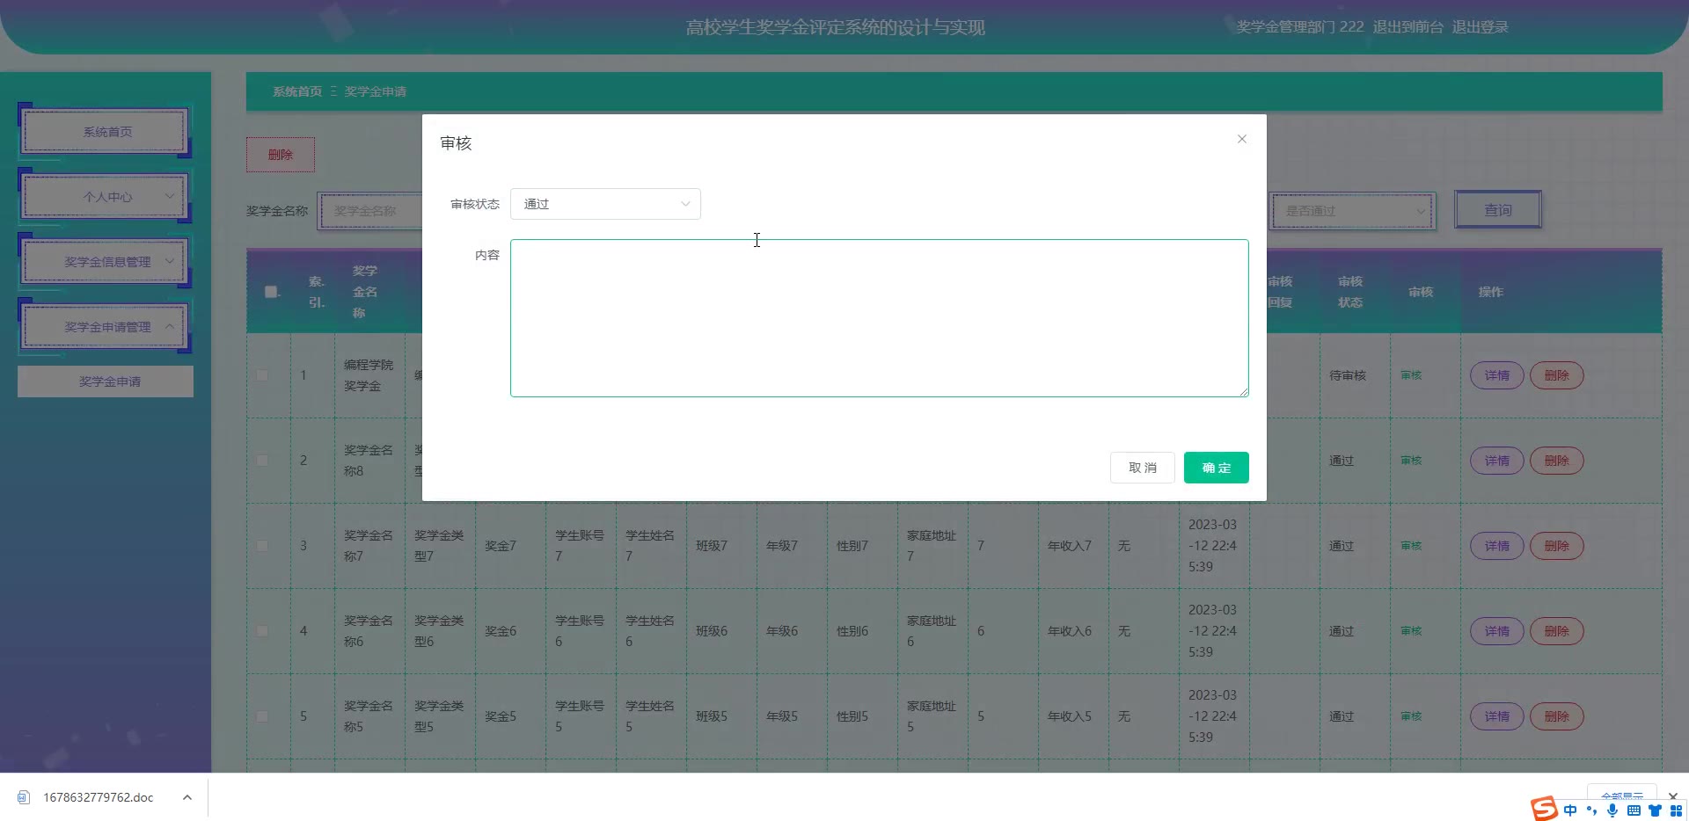Tick the checkbox for row 4
This screenshot has width=1689, height=821.
tap(262, 631)
